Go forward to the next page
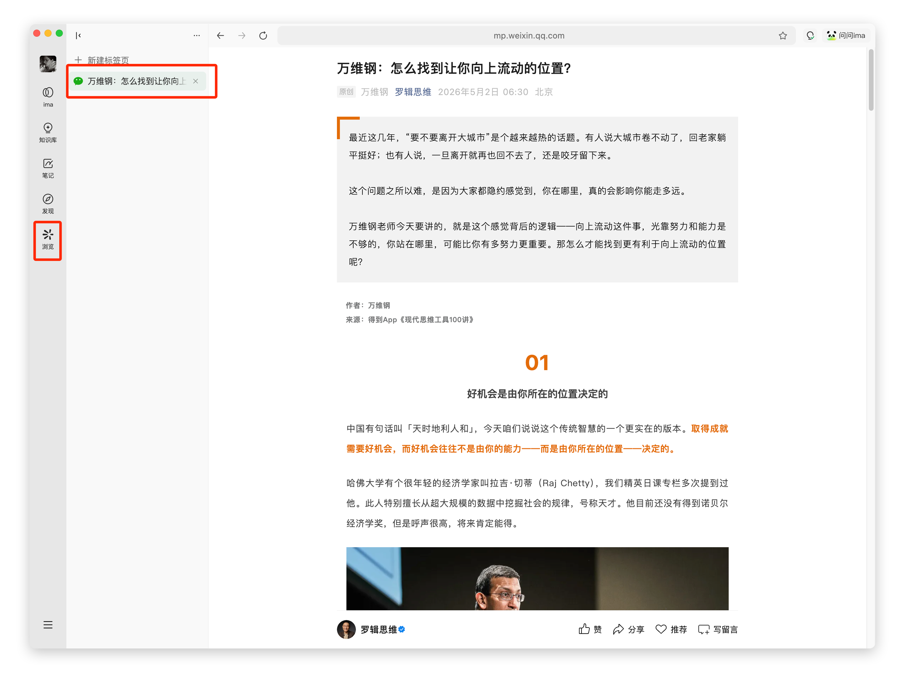 242,36
